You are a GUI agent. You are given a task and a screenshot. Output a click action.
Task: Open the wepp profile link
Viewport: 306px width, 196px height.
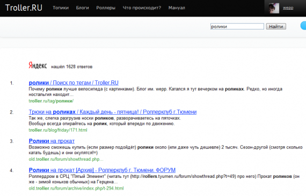coord(288,8)
